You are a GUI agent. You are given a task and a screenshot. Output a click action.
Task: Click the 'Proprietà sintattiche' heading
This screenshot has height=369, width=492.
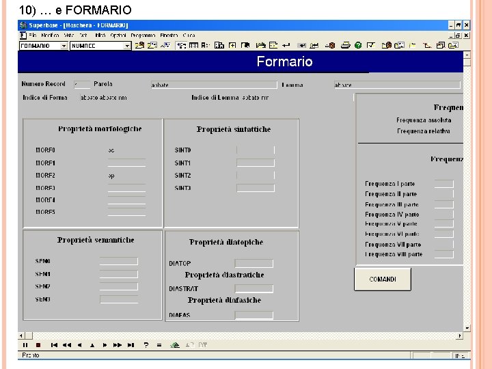click(x=234, y=129)
